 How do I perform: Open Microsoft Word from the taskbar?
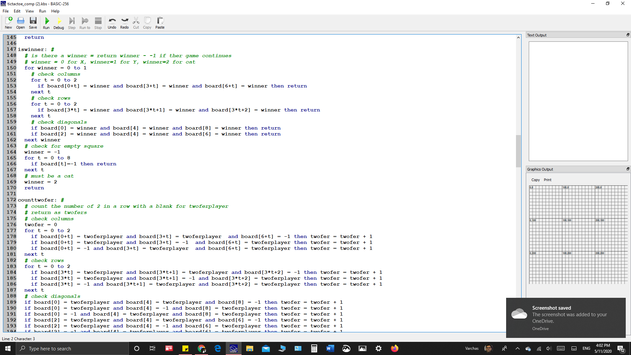pyautogui.click(x=330, y=348)
